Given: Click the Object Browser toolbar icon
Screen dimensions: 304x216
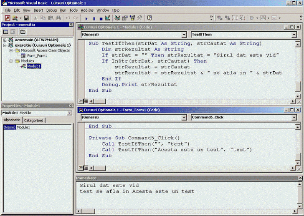Looking at the screenshot, I should 132,18.
